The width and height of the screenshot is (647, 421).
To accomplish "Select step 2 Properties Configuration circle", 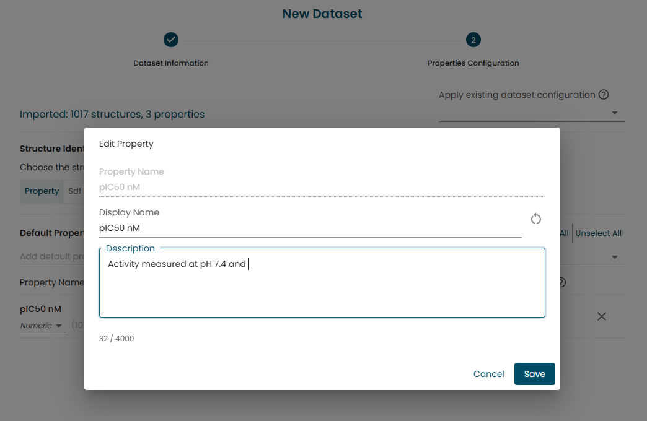I will click(x=473, y=40).
